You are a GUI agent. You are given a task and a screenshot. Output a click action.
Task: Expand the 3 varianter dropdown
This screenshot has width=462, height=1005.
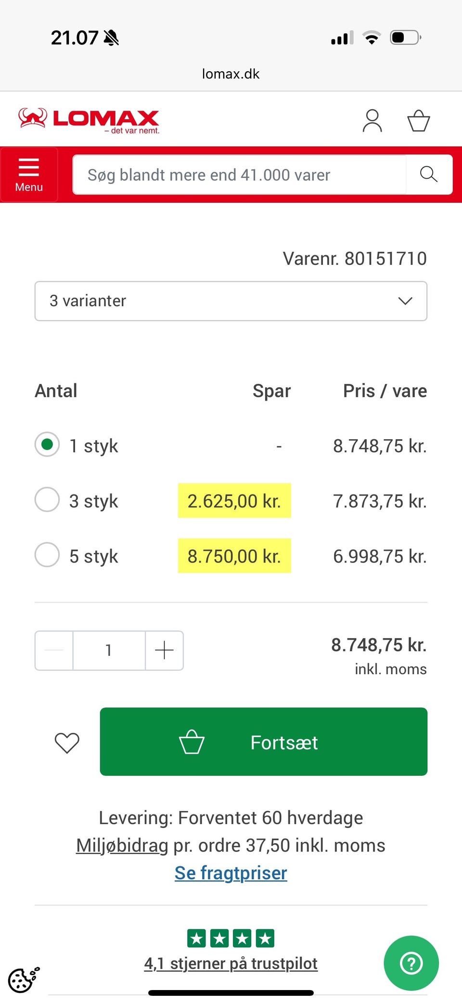[231, 301]
